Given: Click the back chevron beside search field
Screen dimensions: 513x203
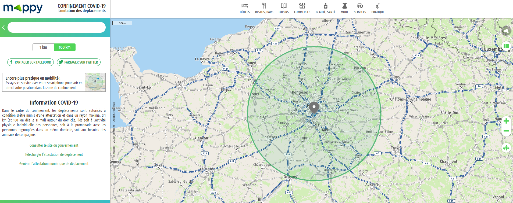Looking at the screenshot, I should pos(4,27).
